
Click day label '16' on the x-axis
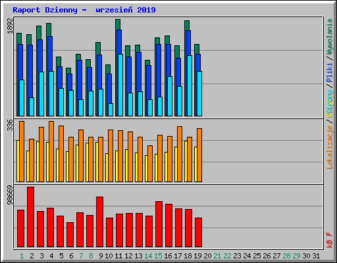(x=168, y=256)
